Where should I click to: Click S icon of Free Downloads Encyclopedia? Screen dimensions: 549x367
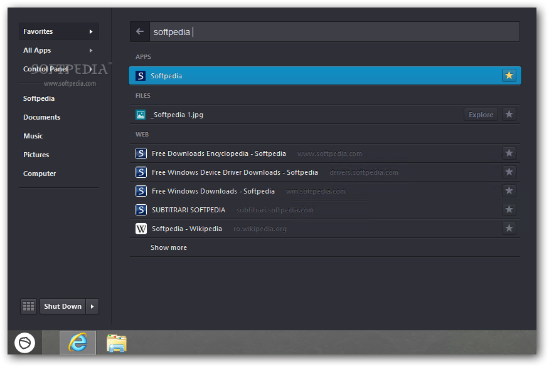(141, 153)
